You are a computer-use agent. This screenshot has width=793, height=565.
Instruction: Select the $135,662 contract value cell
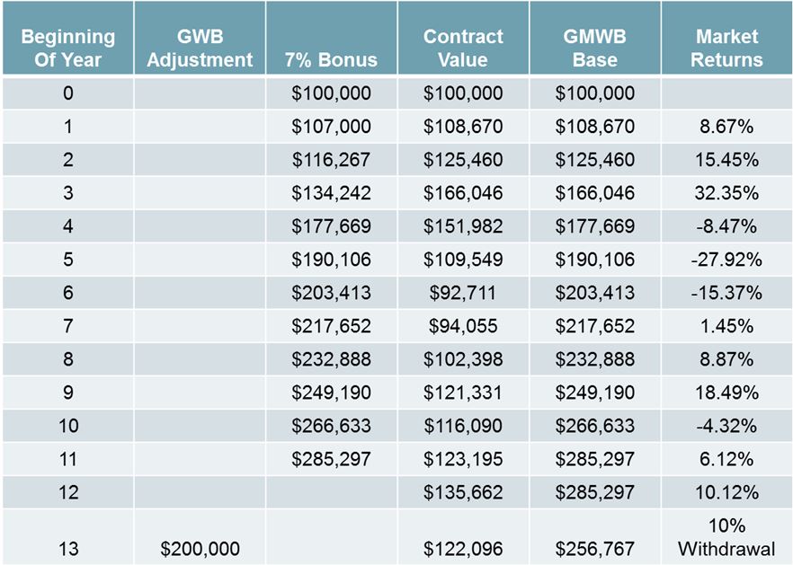pyautogui.click(x=463, y=492)
